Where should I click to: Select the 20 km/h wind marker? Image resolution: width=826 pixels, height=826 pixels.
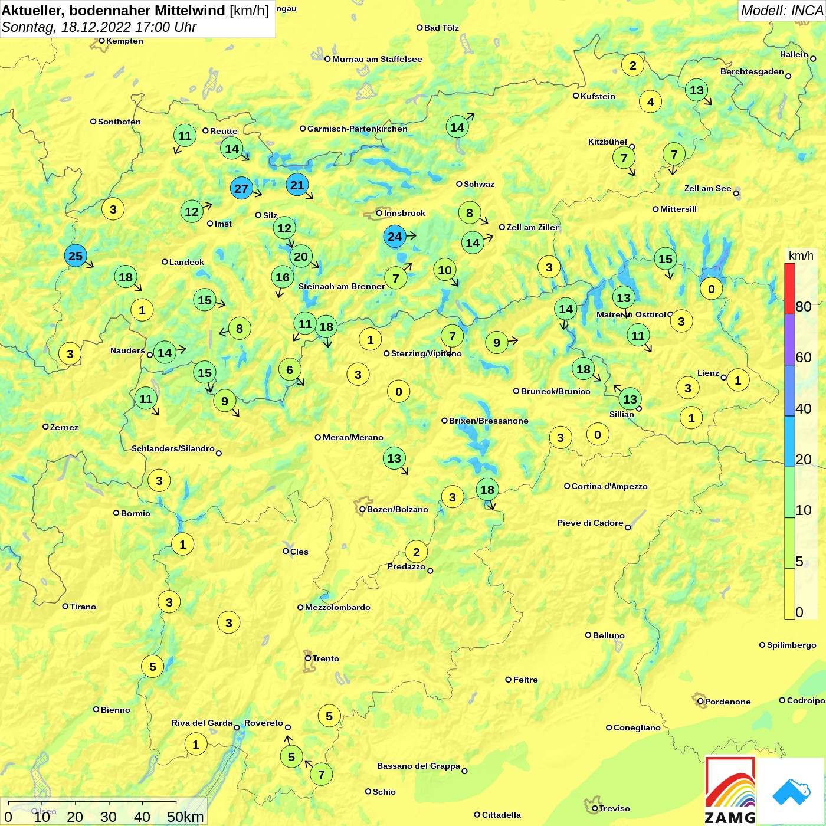(301, 257)
